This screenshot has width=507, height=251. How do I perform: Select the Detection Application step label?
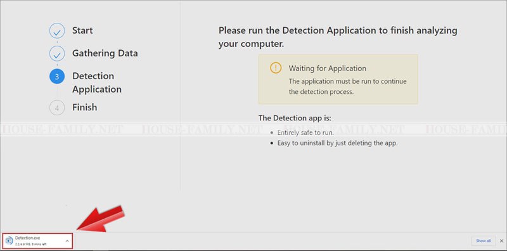pyautogui.click(x=97, y=82)
